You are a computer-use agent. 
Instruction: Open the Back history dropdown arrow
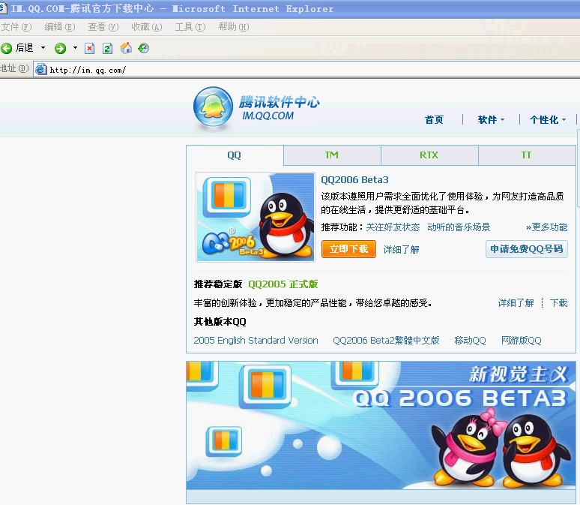[x=43, y=47]
